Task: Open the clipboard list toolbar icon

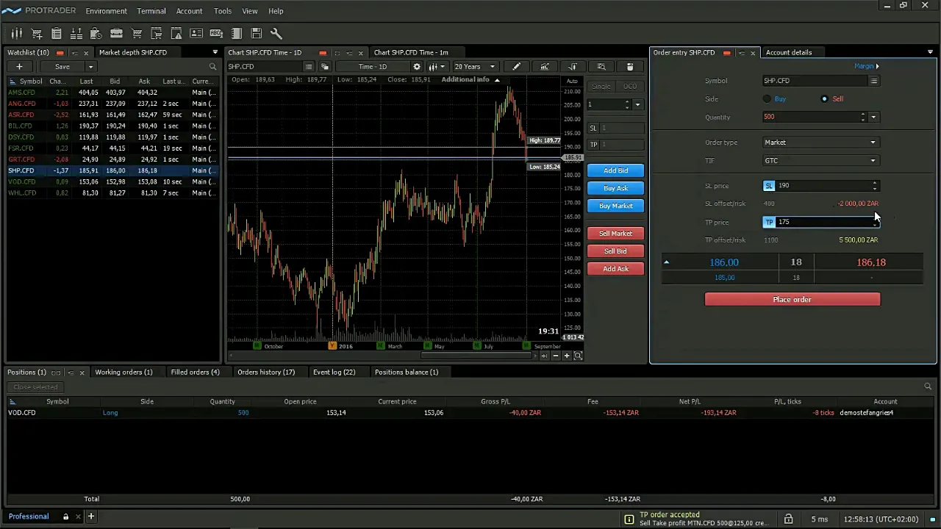Action: point(57,33)
